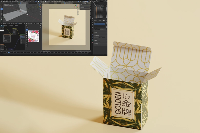
Task: Toggle render camera icon of Collection in outliner
Action: pos(106,4)
